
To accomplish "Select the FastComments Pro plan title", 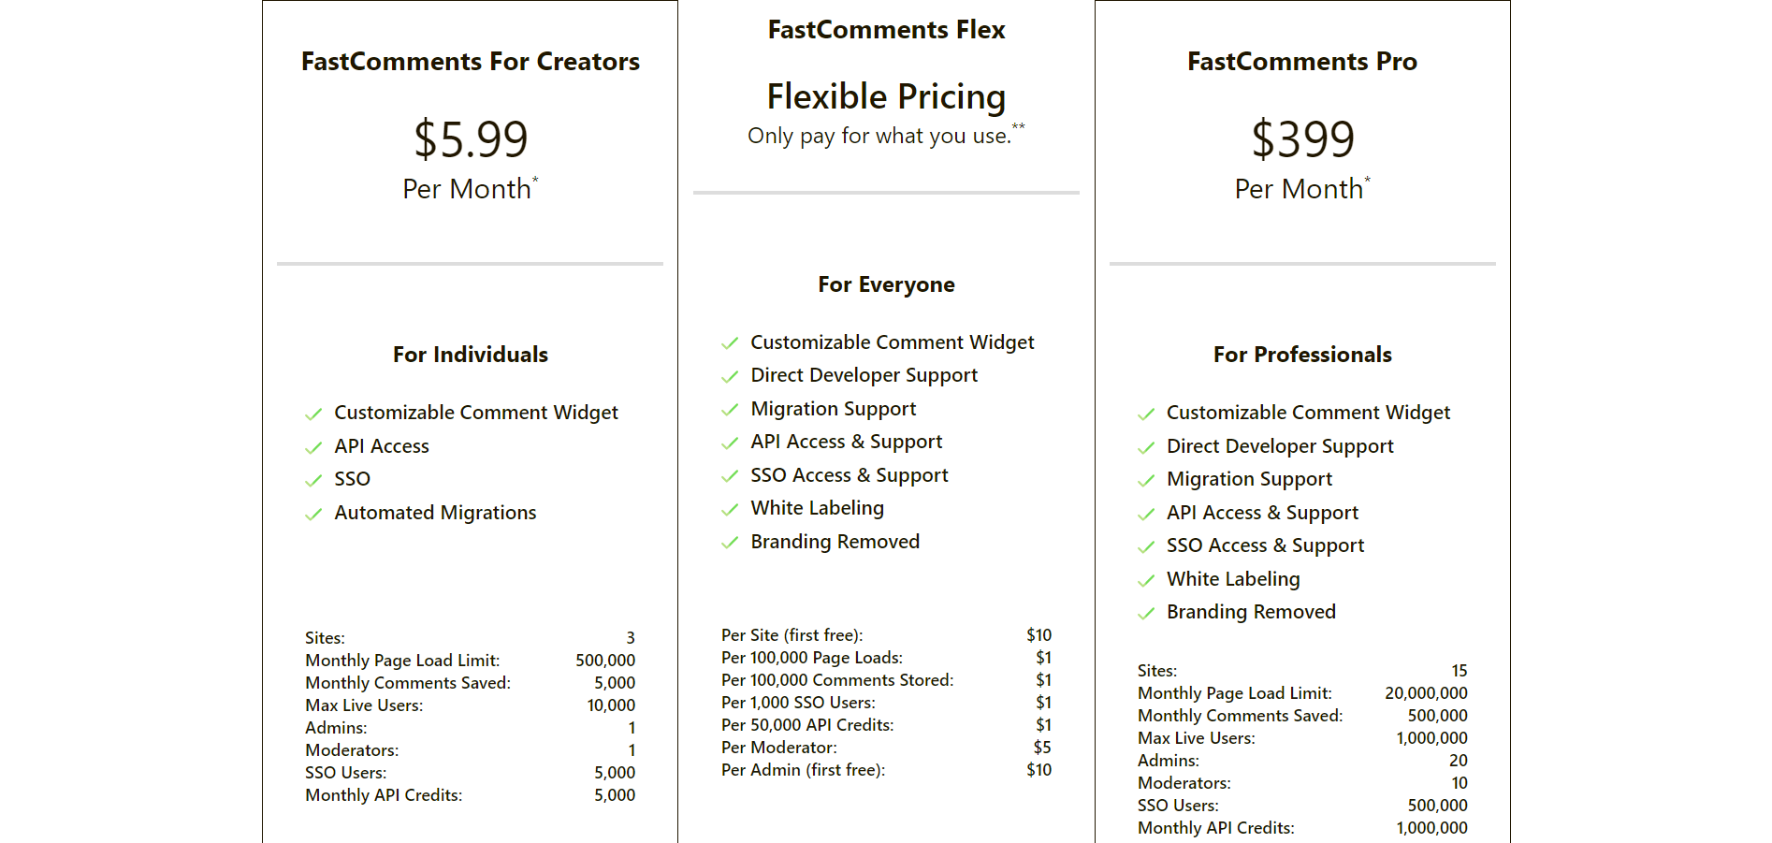I will click(x=1301, y=62).
